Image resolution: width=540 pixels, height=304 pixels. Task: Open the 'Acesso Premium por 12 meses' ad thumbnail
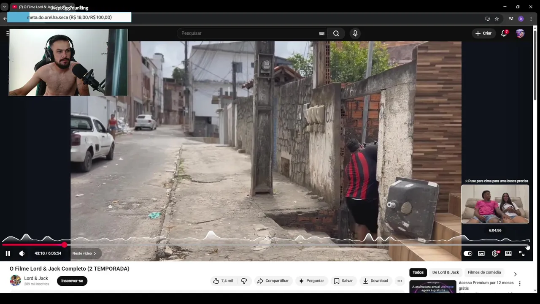pyautogui.click(x=433, y=286)
